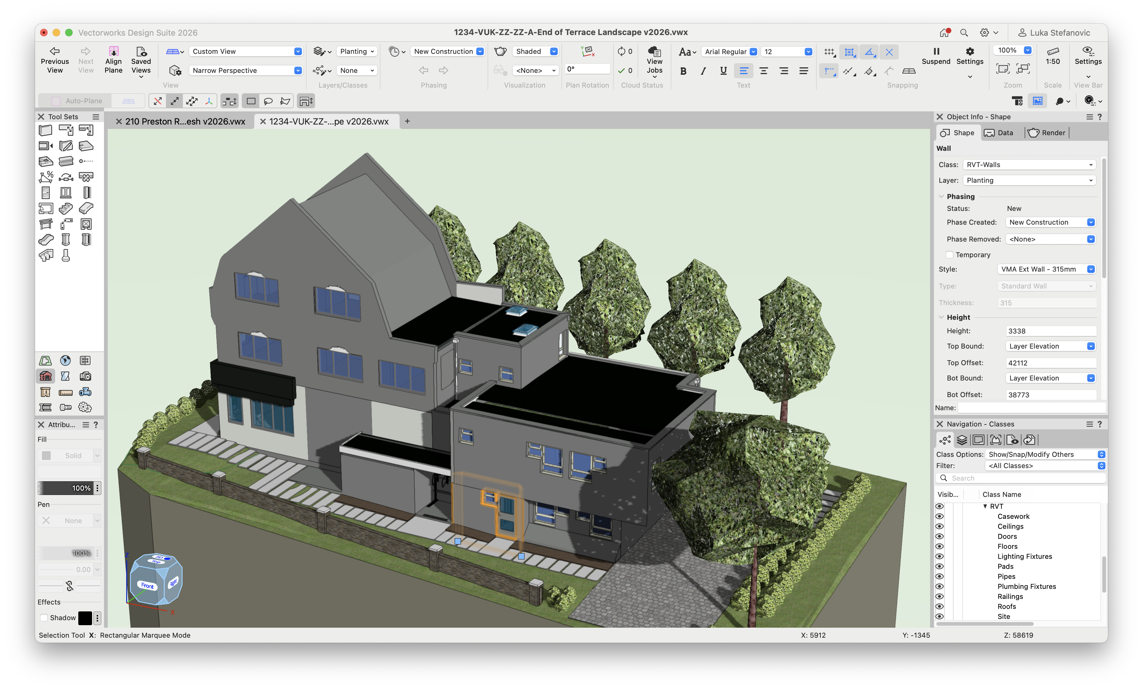Toggle Bold text formatting
This screenshot has width=1143, height=689.
pos(683,71)
